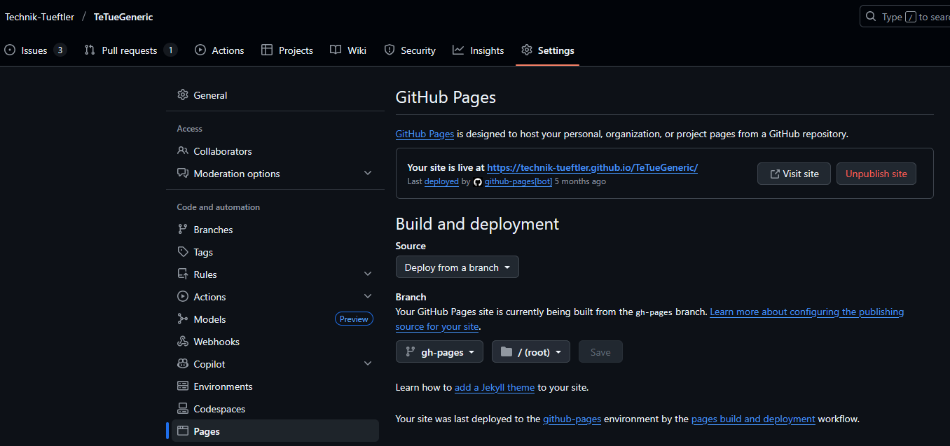This screenshot has width=950, height=446.
Task: Click the Pages browser icon in sidebar
Action: [183, 431]
